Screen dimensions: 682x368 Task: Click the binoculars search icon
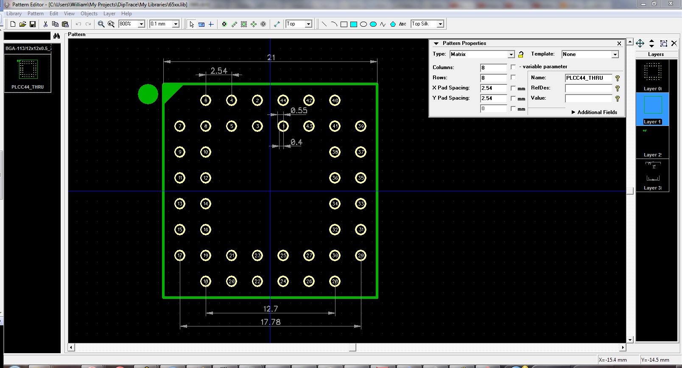coord(56,36)
